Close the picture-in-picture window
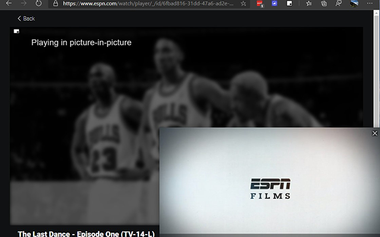380x237 pixels. click(x=375, y=133)
